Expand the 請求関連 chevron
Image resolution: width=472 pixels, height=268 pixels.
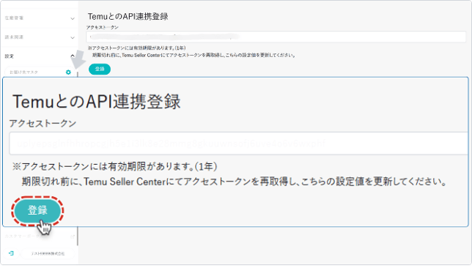click(73, 37)
